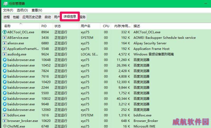211x128 pixels.
Task: Click memory value 40,344 K
Action: coord(123,98)
